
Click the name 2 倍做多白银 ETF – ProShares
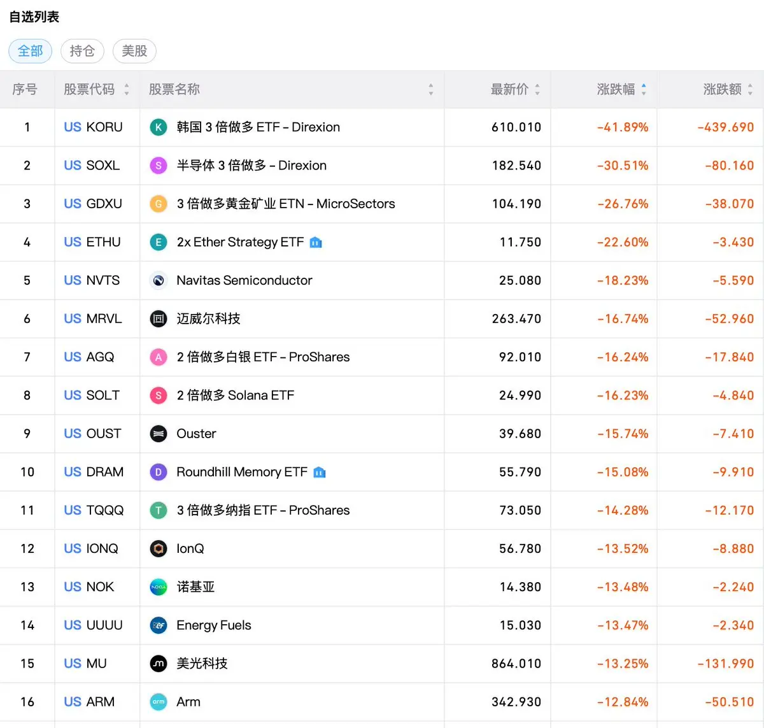[x=263, y=357]
